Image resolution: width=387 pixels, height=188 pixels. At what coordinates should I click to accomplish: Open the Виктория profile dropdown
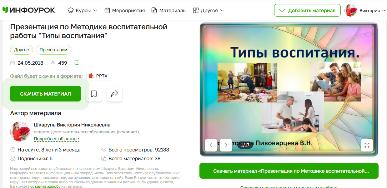click(x=372, y=10)
